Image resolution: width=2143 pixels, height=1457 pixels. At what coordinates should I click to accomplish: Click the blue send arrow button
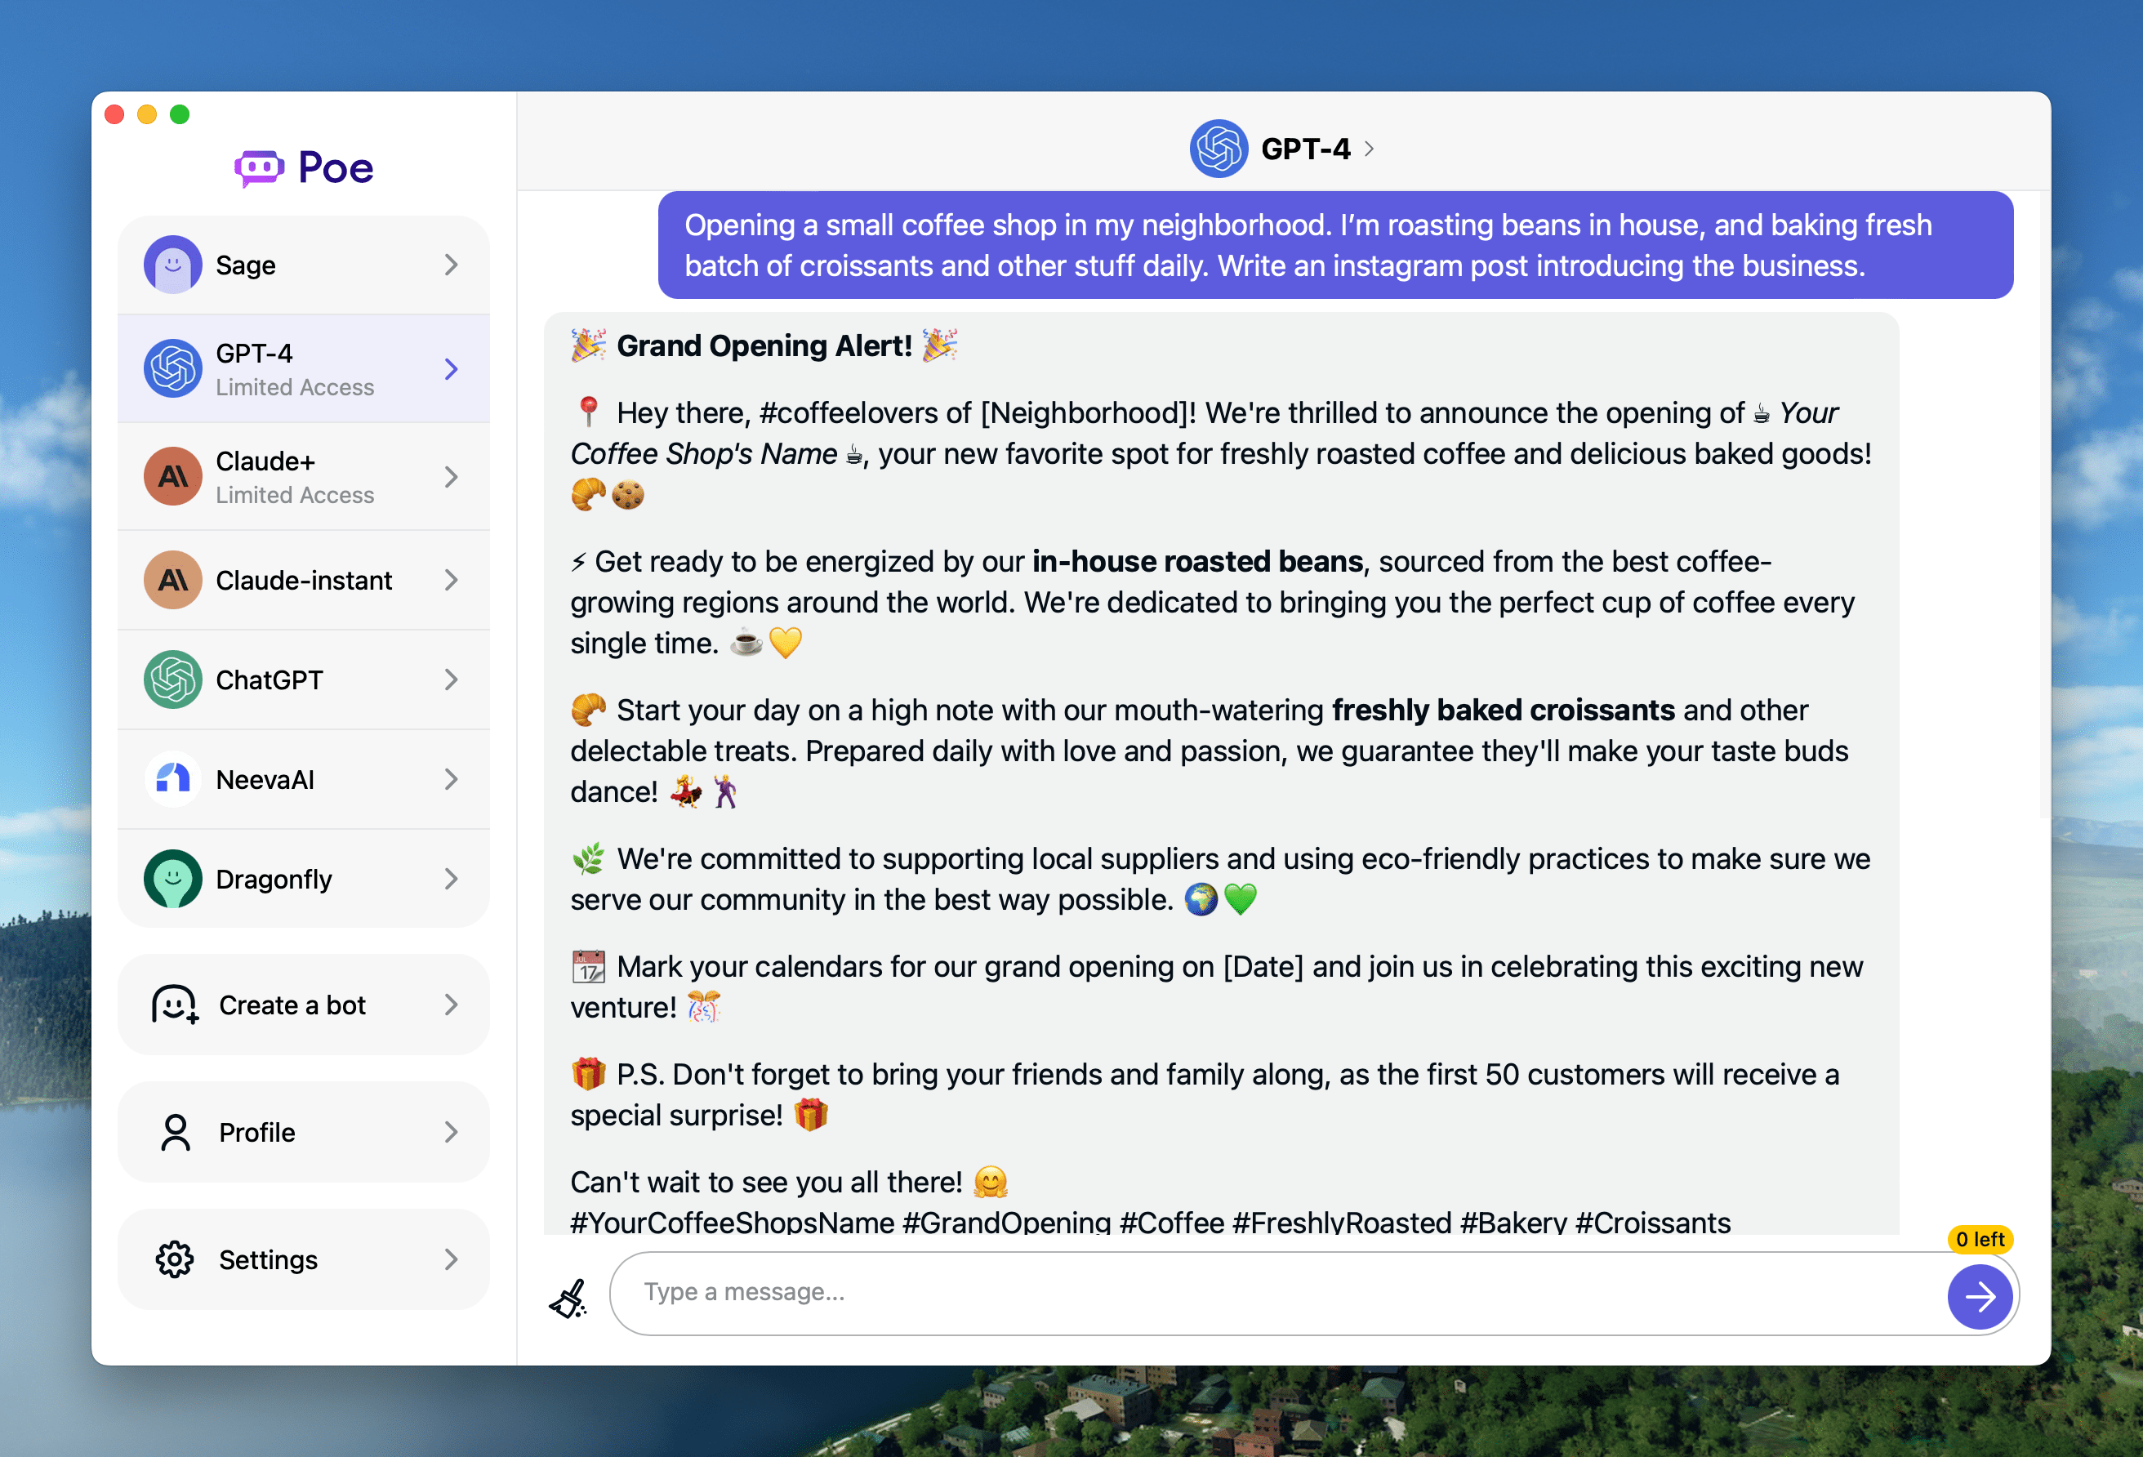coord(1979,1297)
